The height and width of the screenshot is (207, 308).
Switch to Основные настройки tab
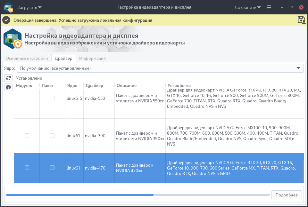click(27, 58)
